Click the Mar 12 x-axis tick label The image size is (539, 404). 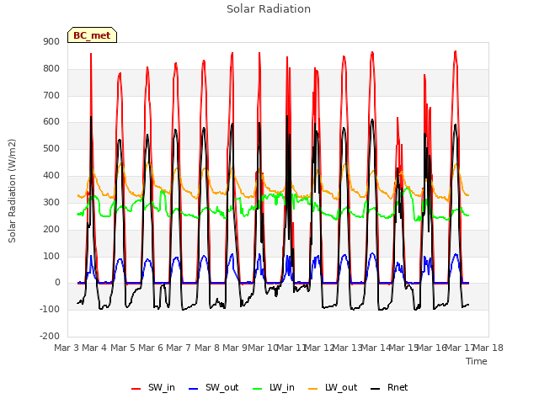pyautogui.click(x=320, y=348)
